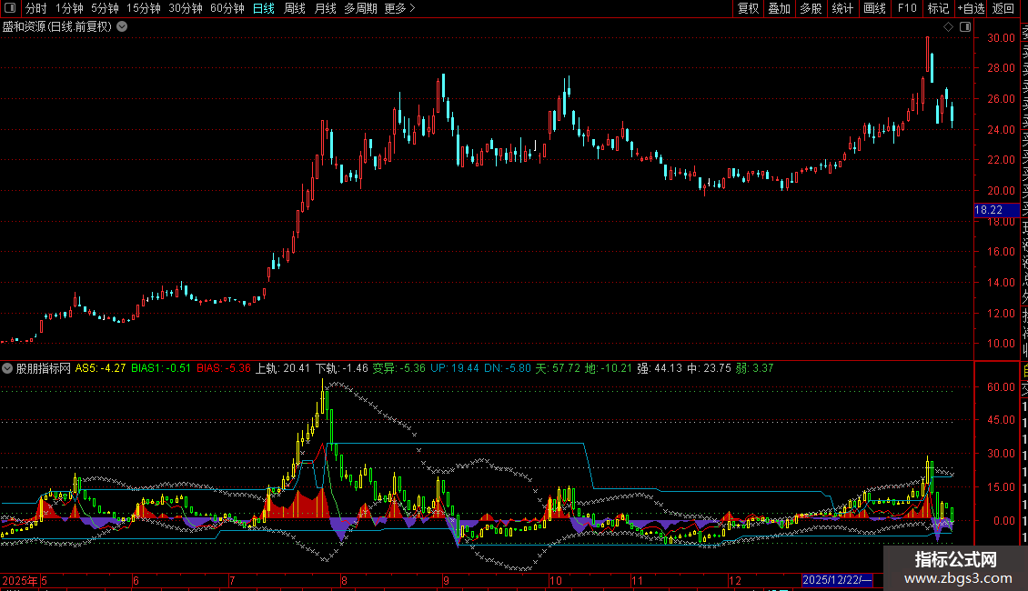Click the month 12 label on time axis
The height and width of the screenshot is (591, 1028).
pyautogui.click(x=735, y=580)
